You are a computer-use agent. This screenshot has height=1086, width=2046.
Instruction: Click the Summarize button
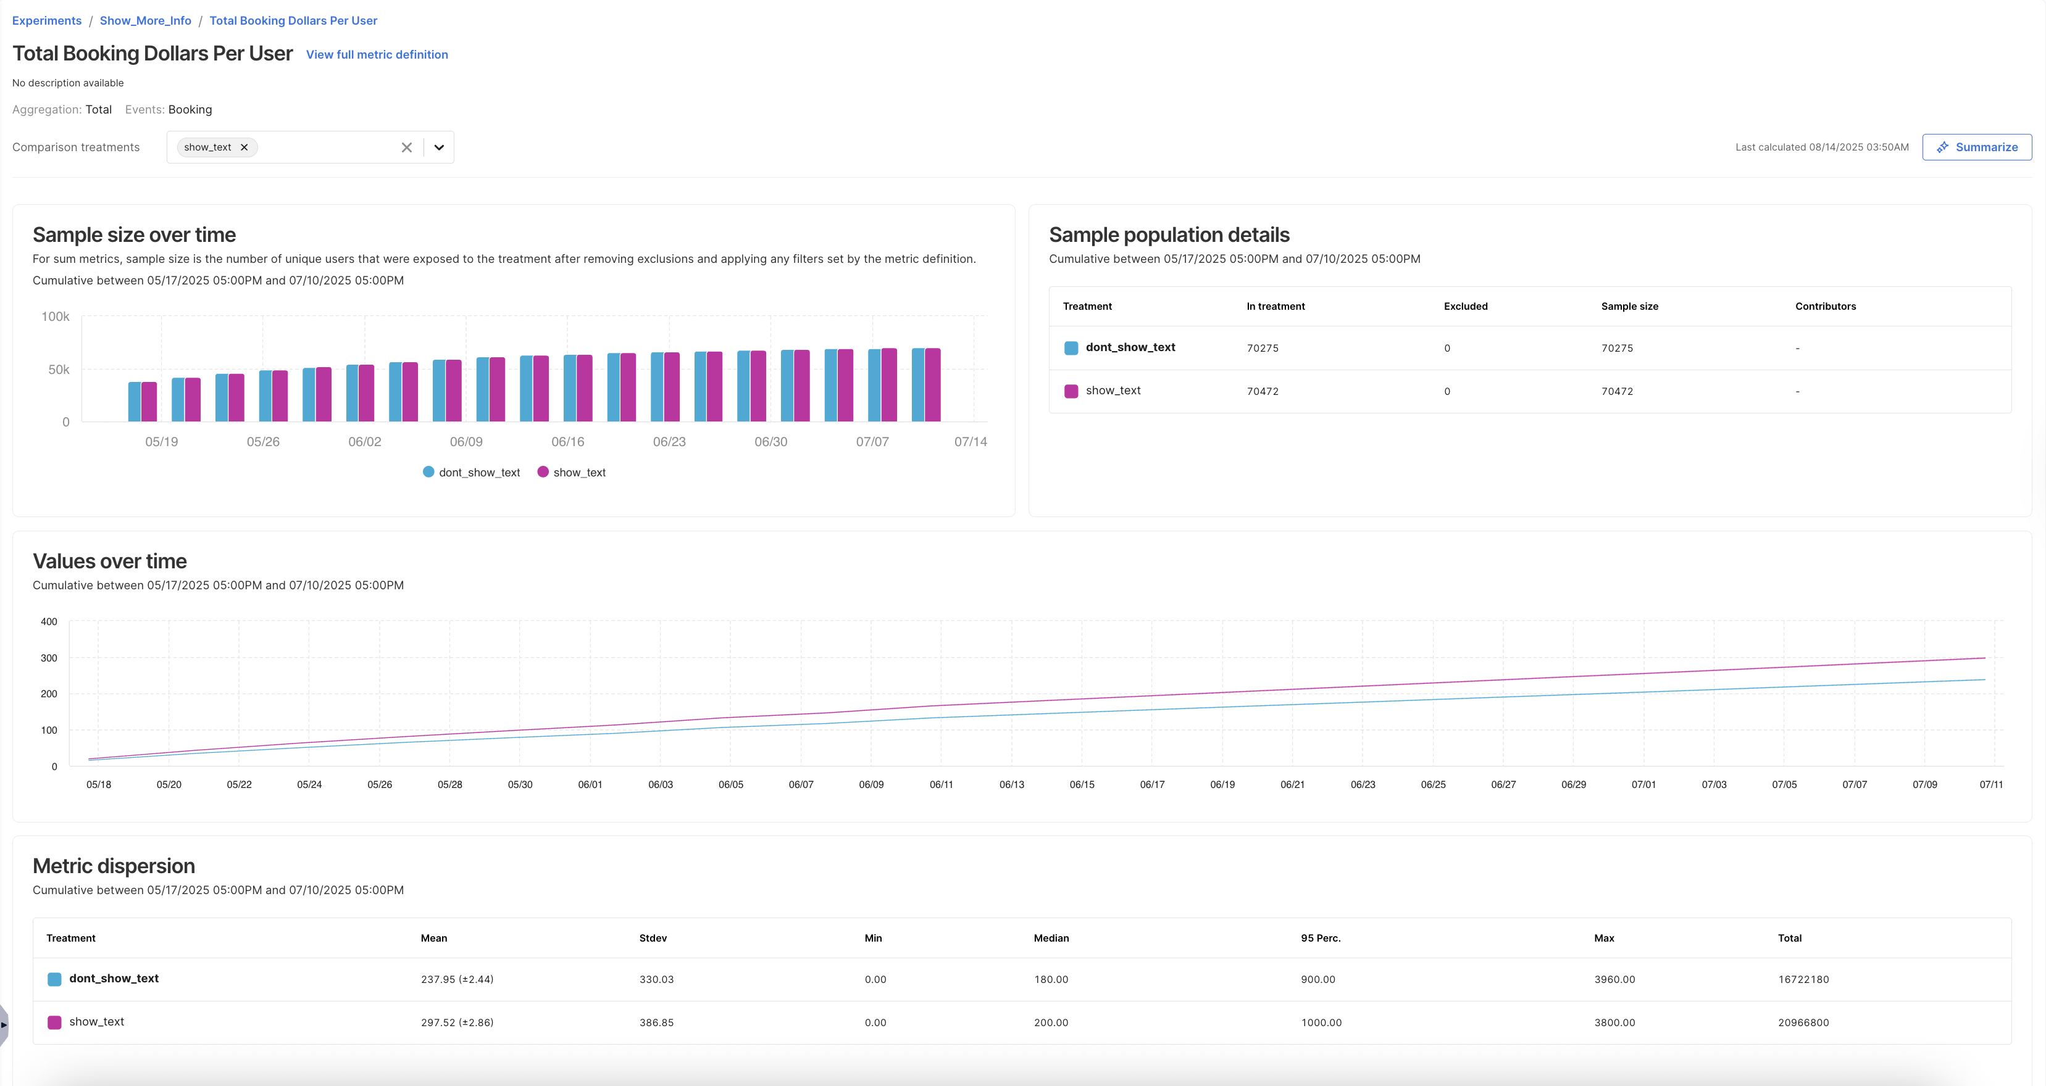(1976, 147)
